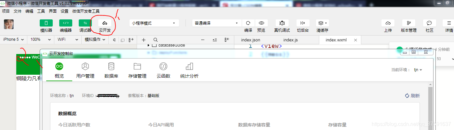Screen dimensions: 454x130
Task: Open the 详情 details panel
Action: click(x=449, y=23)
